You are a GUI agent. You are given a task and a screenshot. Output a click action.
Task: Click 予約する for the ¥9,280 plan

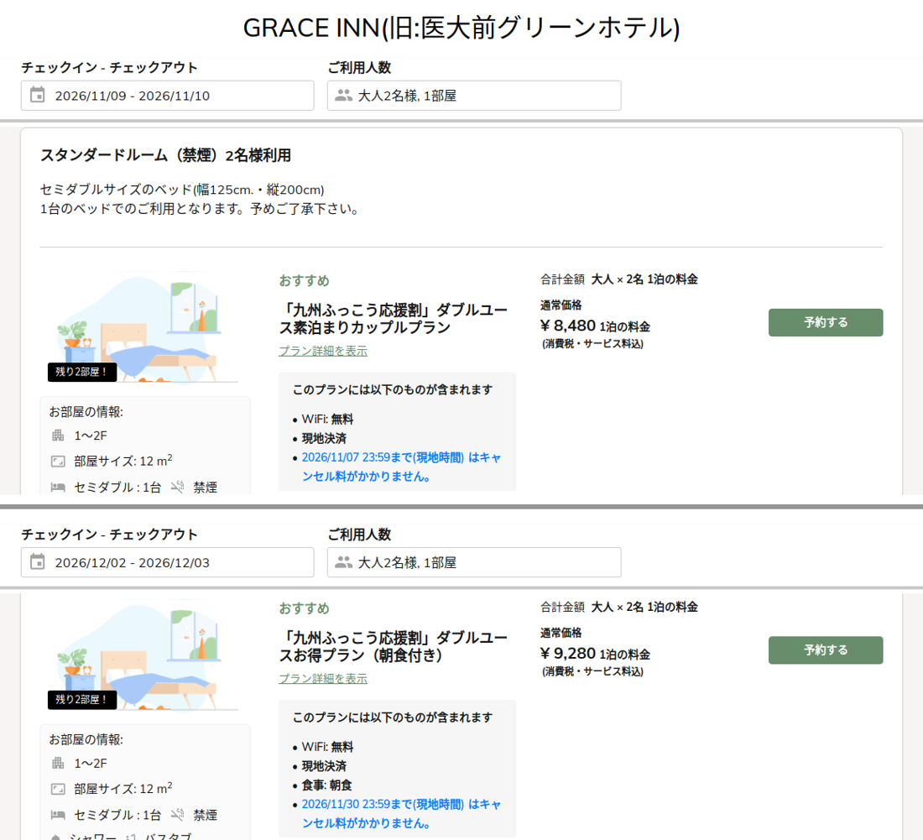(826, 650)
